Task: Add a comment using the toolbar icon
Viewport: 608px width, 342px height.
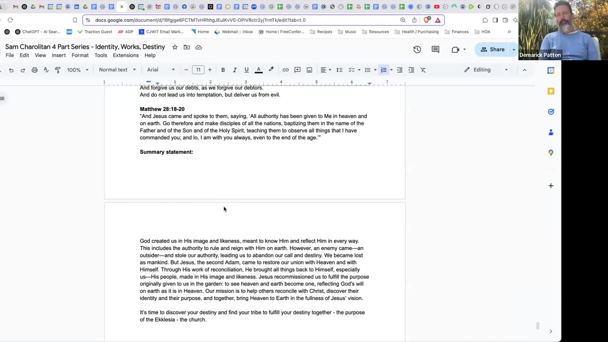Action: 297,70
